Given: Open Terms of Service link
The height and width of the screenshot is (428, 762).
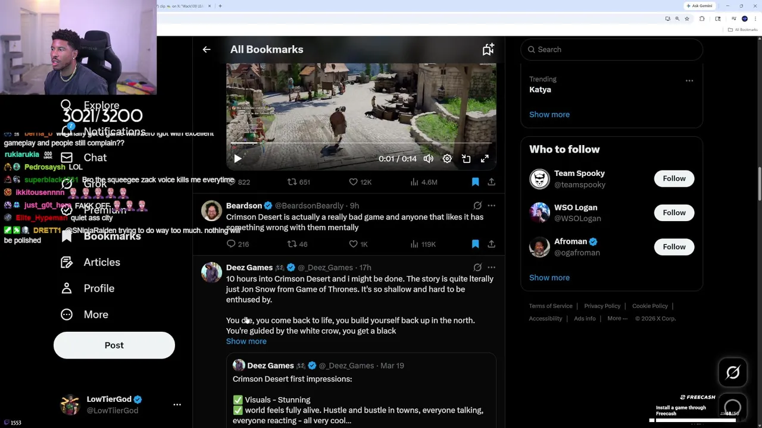Looking at the screenshot, I should point(551,306).
